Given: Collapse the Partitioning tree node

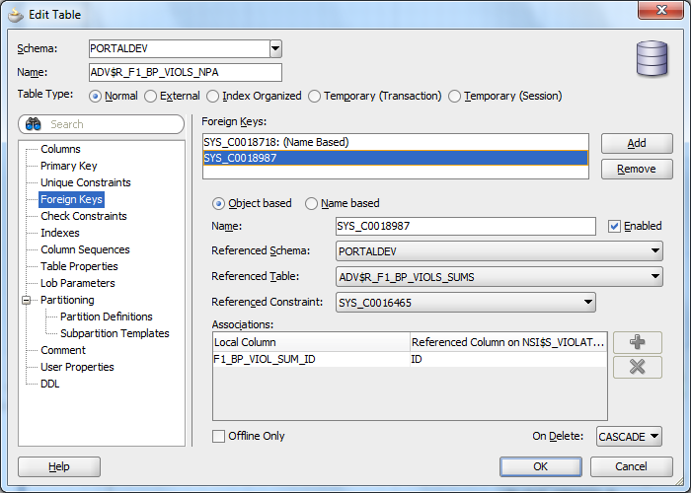Looking at the screenshot, I should click(x=27, y=300).
